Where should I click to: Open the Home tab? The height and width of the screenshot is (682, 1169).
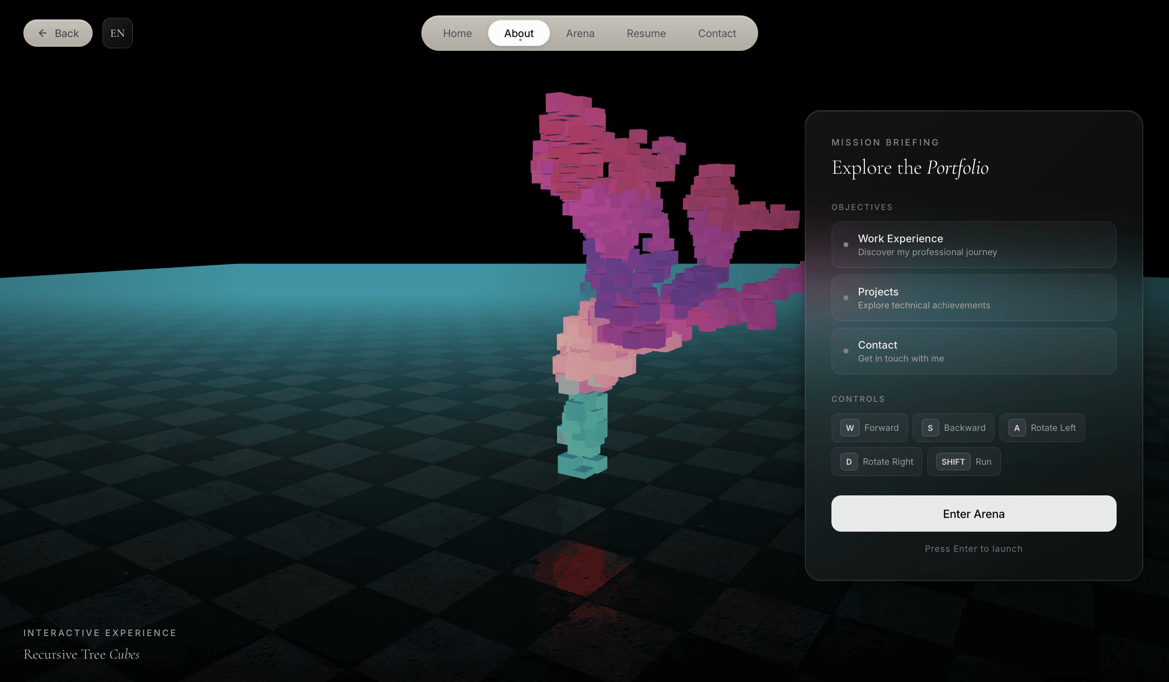(457, 33)
